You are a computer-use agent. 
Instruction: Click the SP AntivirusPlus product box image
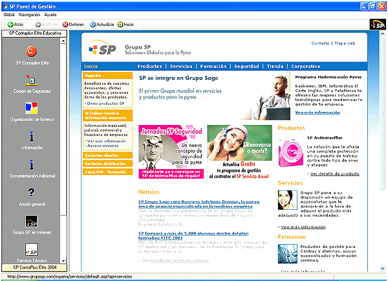(290, 153)
